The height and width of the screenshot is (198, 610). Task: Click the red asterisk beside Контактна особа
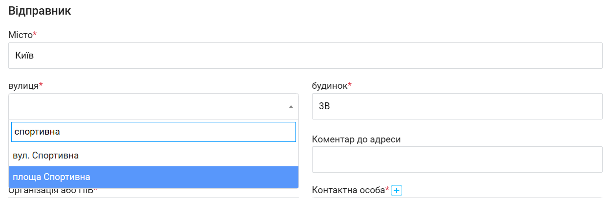(387, 189)
